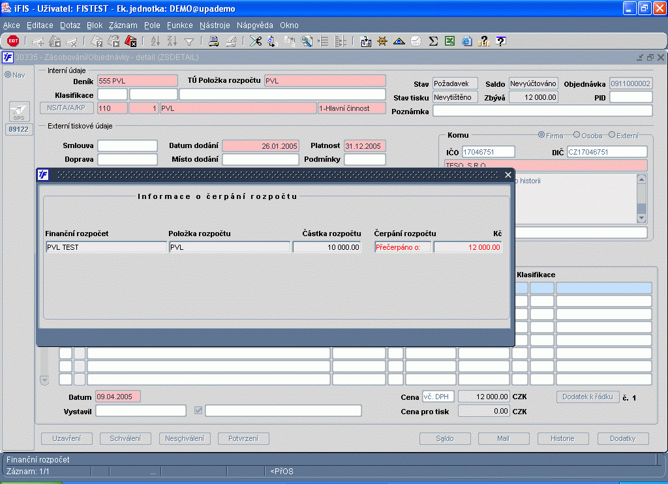Click the clock icon in toolbar
The height and width of the screenshot is (484, 668).
[x=416, y=41]
